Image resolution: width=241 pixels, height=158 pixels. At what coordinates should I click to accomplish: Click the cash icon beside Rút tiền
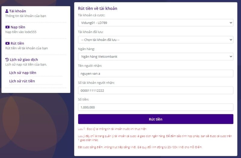pyautogui.click(x=7, y=44)
